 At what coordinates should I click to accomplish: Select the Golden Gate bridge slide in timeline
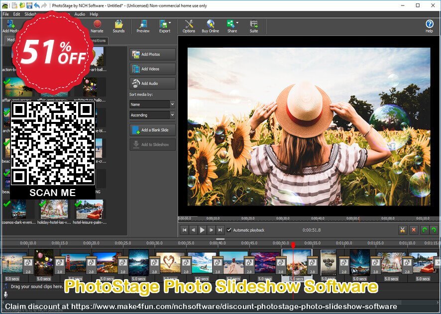point(75,263)
